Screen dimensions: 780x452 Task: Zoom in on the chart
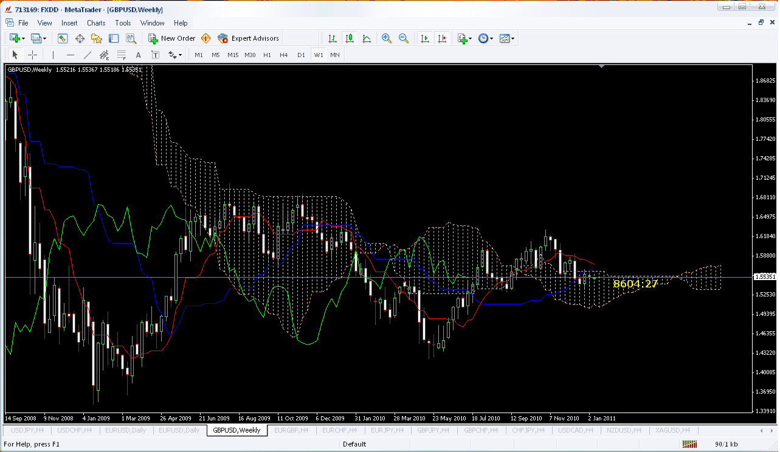[x=387, y=38]
